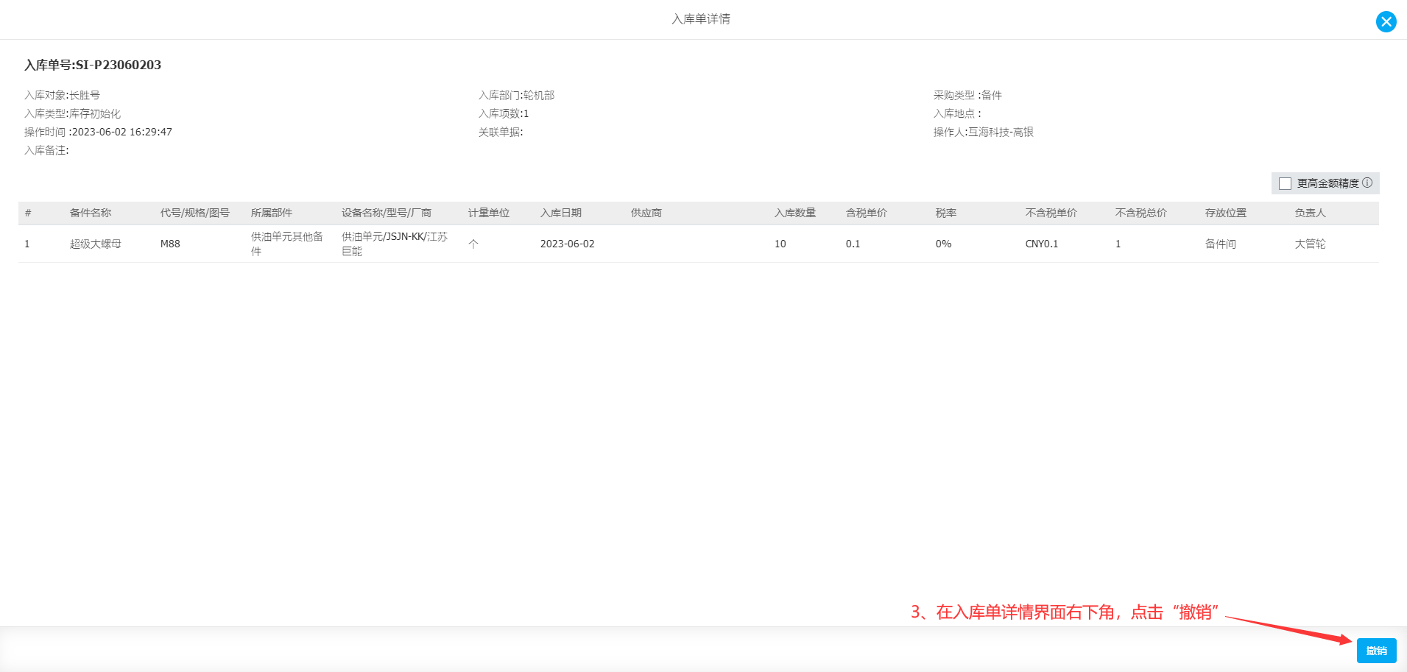Viewport: 1407px width, 672px height.
Task: Click the 入库地点 label
Action: (x=957, y=113)
